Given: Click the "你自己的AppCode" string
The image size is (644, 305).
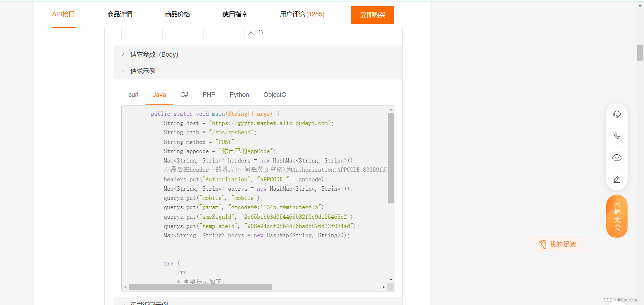Looking at the screenshot, I should [246, 151].
